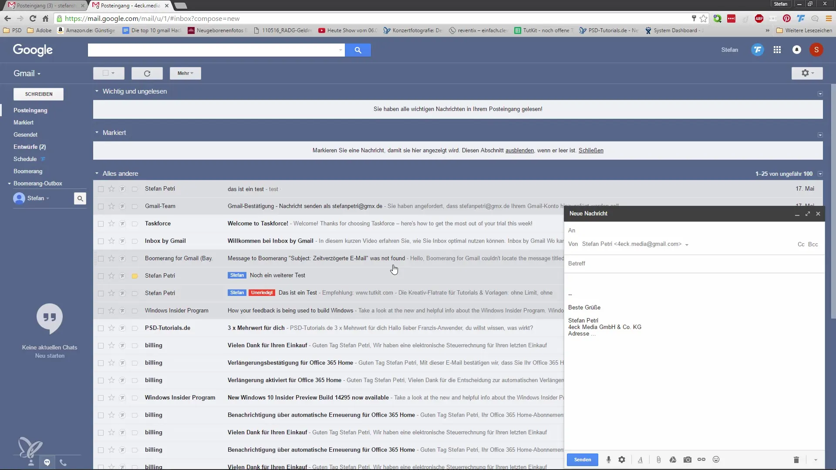Screen dimensions: 836x470
Task: Open the account avatar with letter S
Action: click(816, 50)
